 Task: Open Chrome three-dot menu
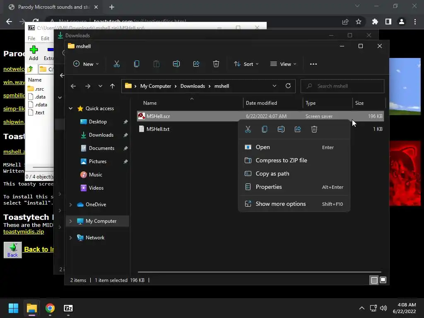click(415, 22)
